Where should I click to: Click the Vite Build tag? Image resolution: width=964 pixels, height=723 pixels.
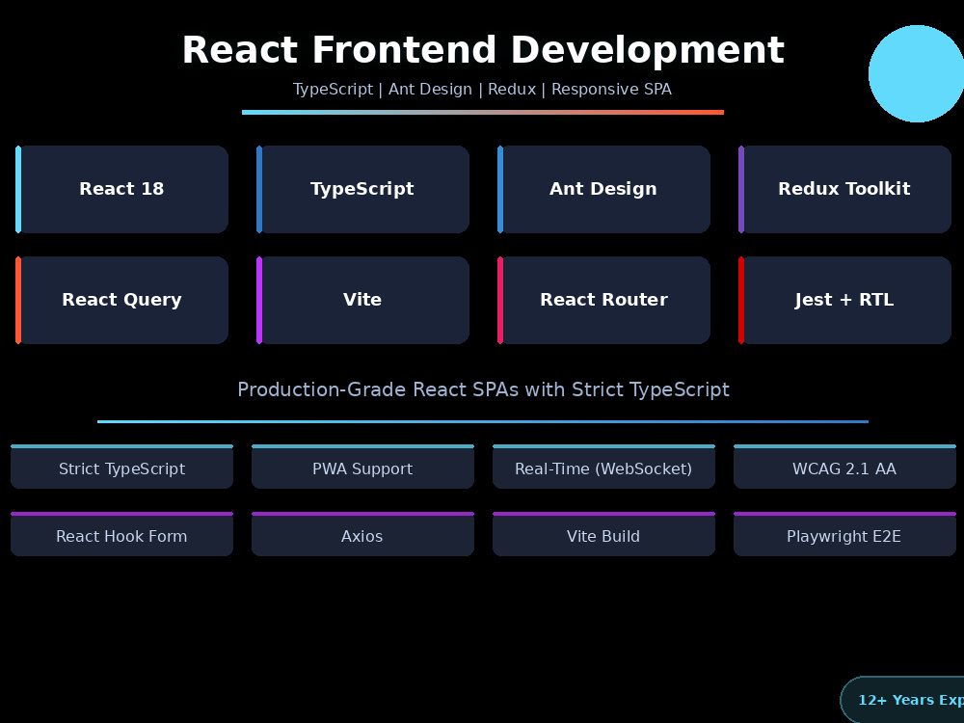603,534
